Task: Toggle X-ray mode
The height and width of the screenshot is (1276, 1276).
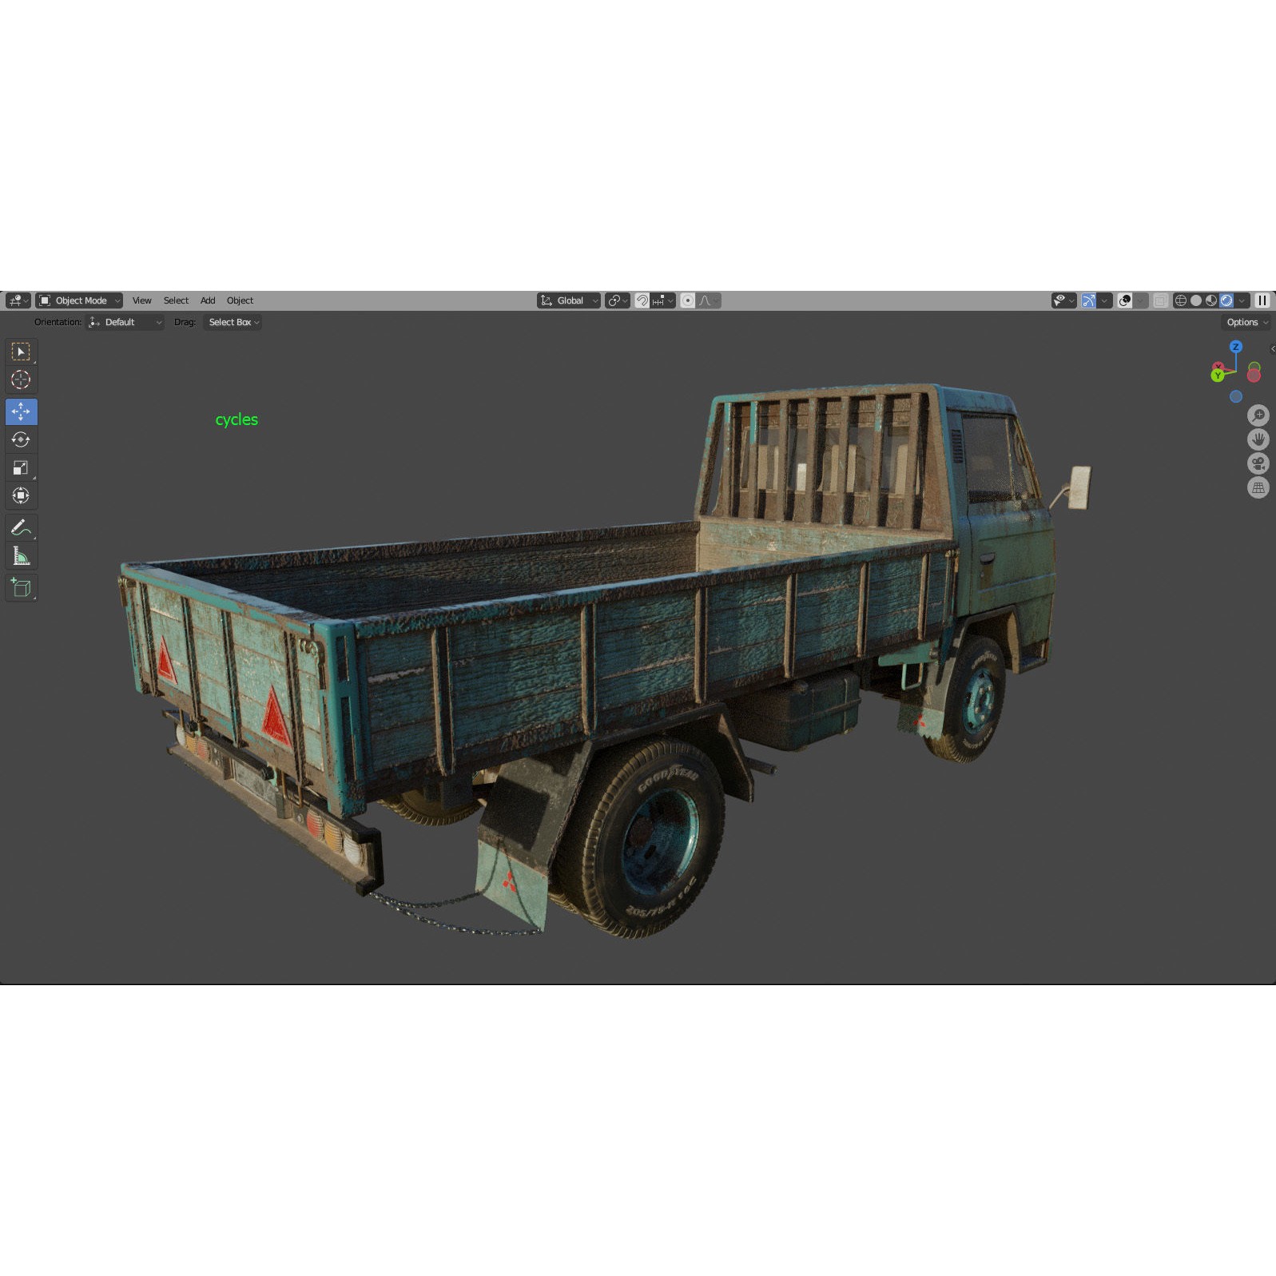Action: click(x=1161, y=300)
